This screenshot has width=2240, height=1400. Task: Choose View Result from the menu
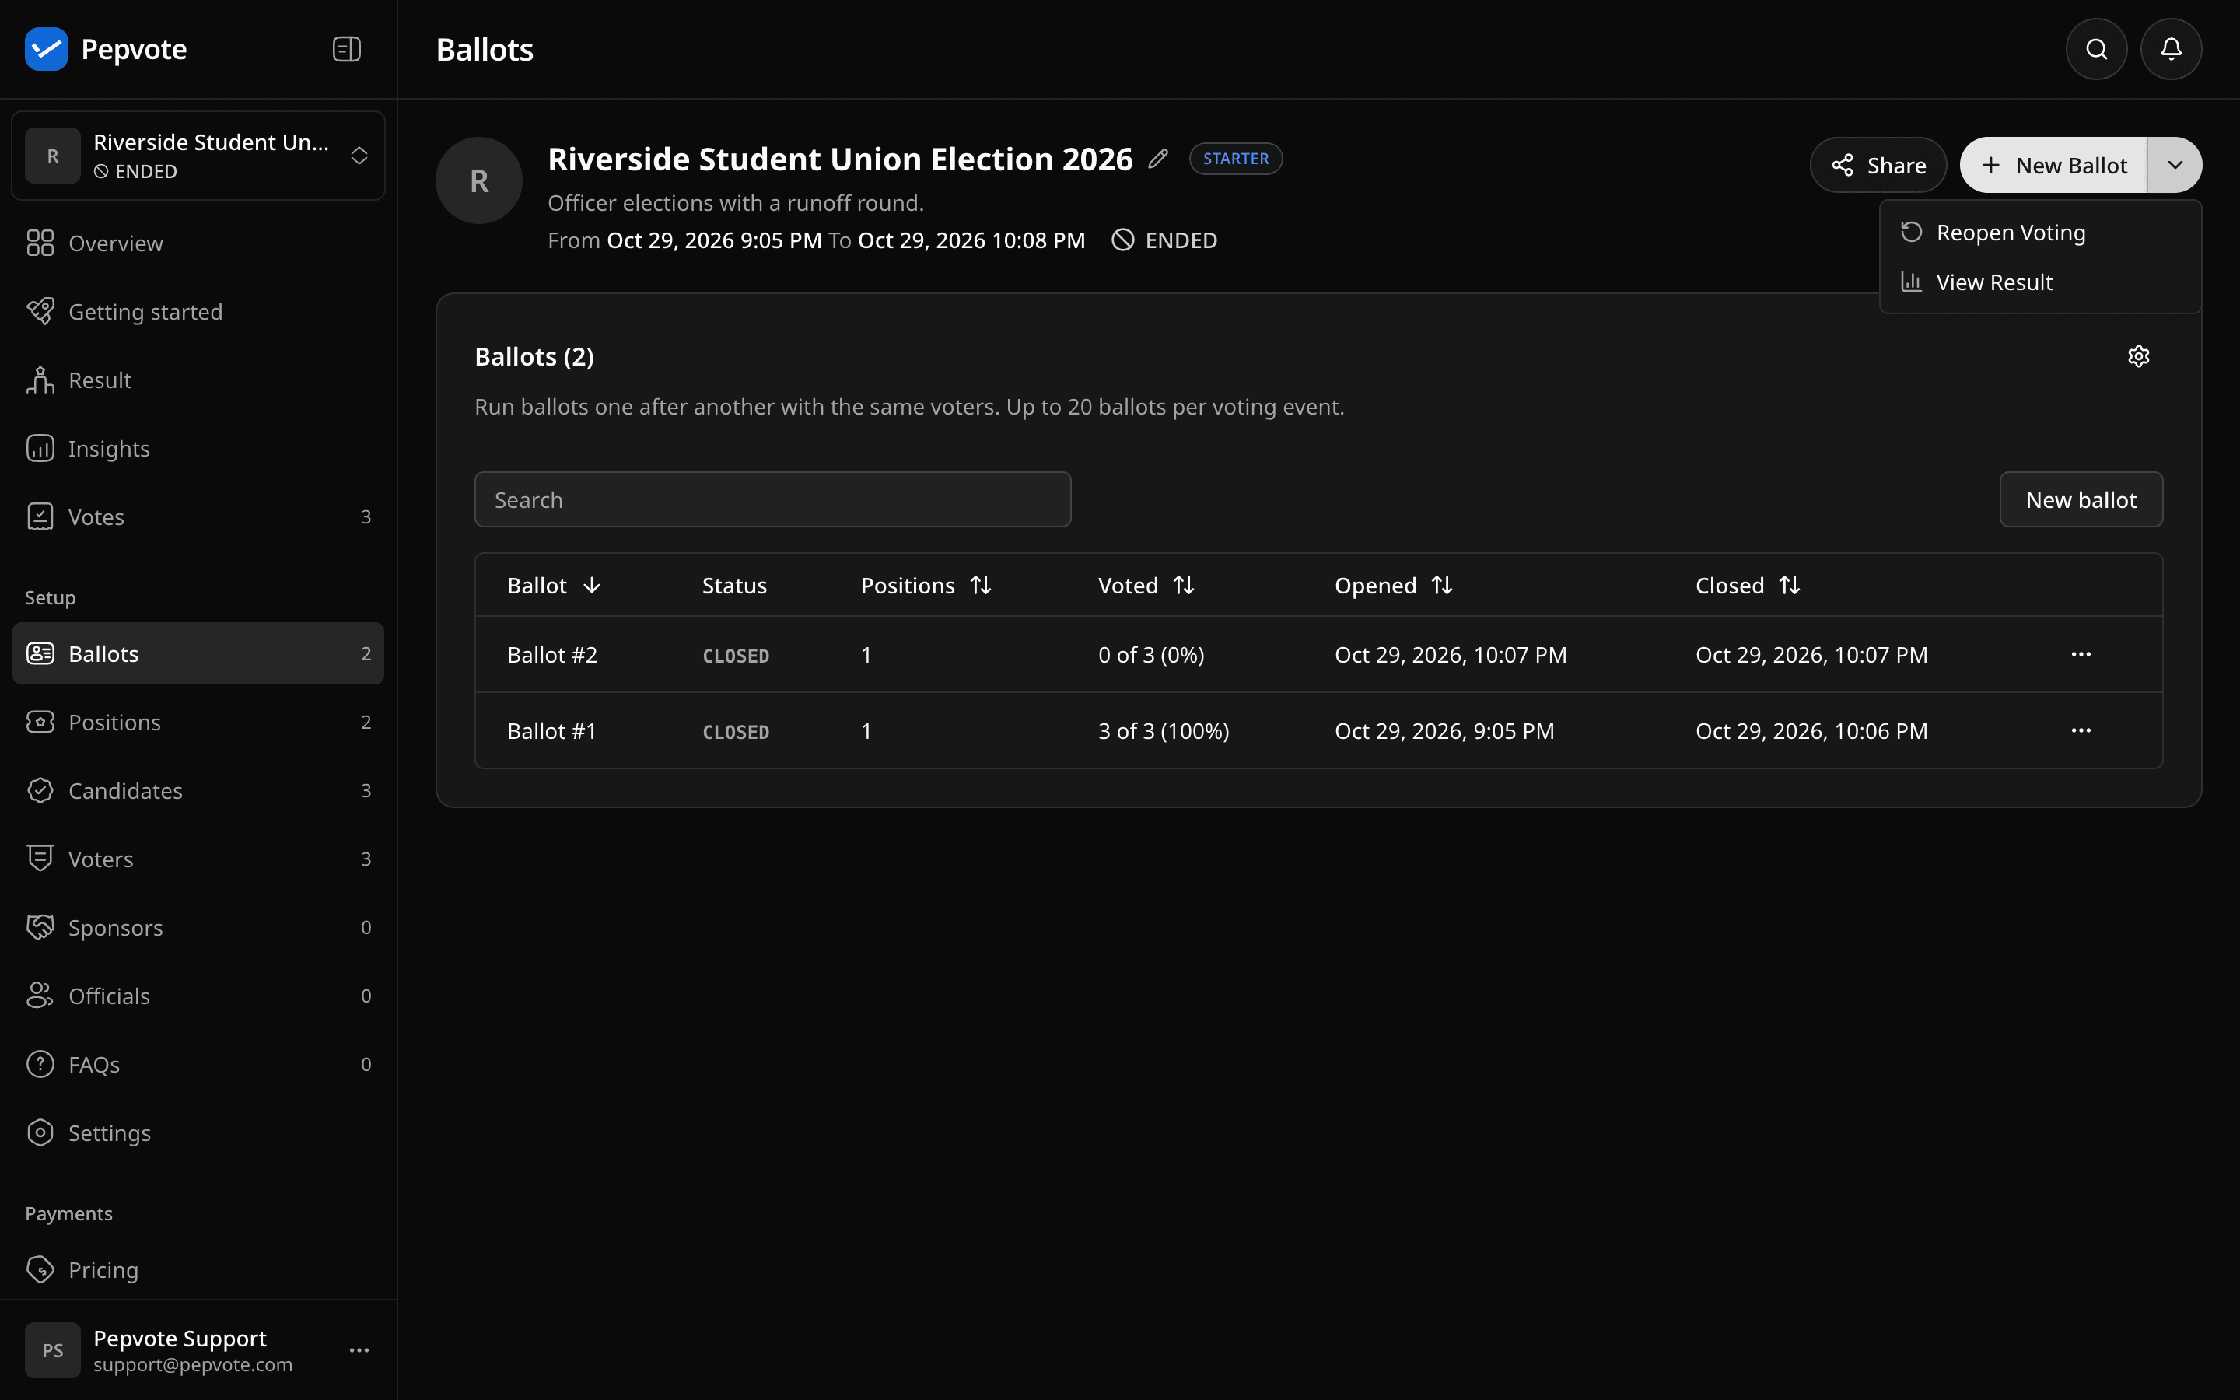[2040, 282]
